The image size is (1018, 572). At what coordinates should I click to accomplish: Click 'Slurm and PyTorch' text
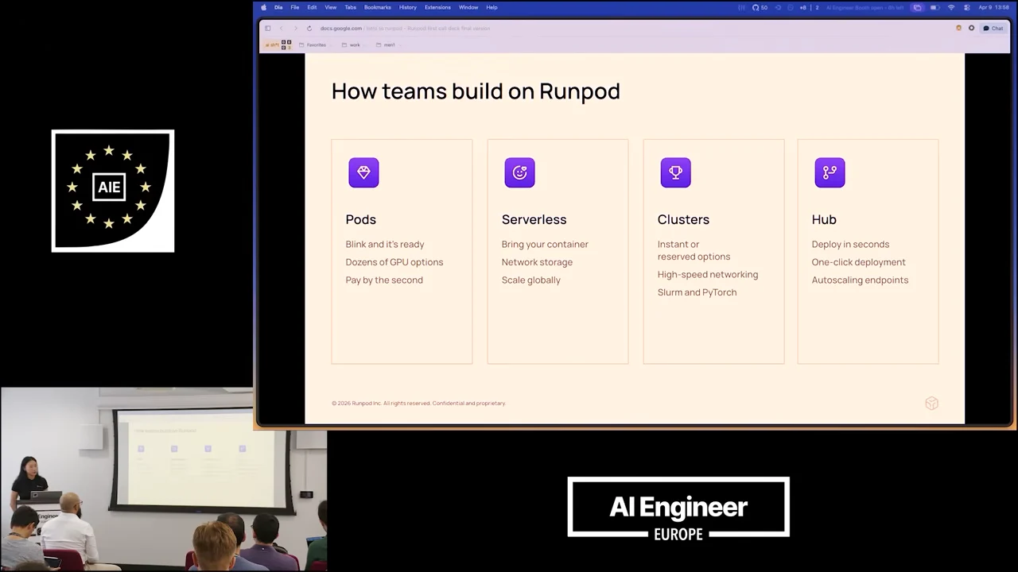click(697, 292)
